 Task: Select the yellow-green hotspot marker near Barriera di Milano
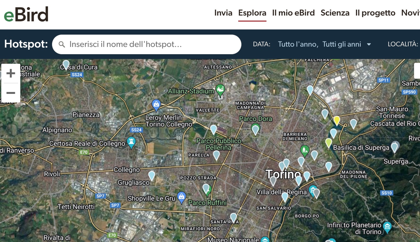(x=329, y=143)
